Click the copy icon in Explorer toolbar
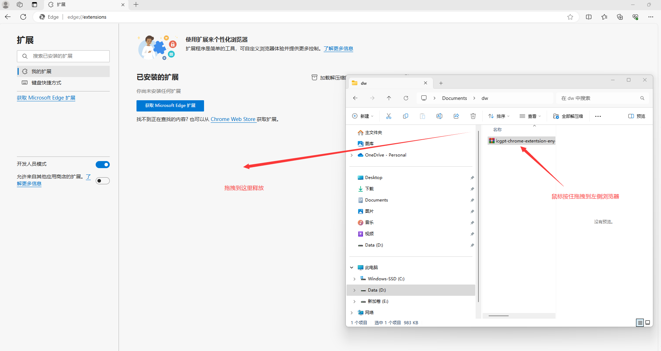661x351 pixels. point(406,116)
